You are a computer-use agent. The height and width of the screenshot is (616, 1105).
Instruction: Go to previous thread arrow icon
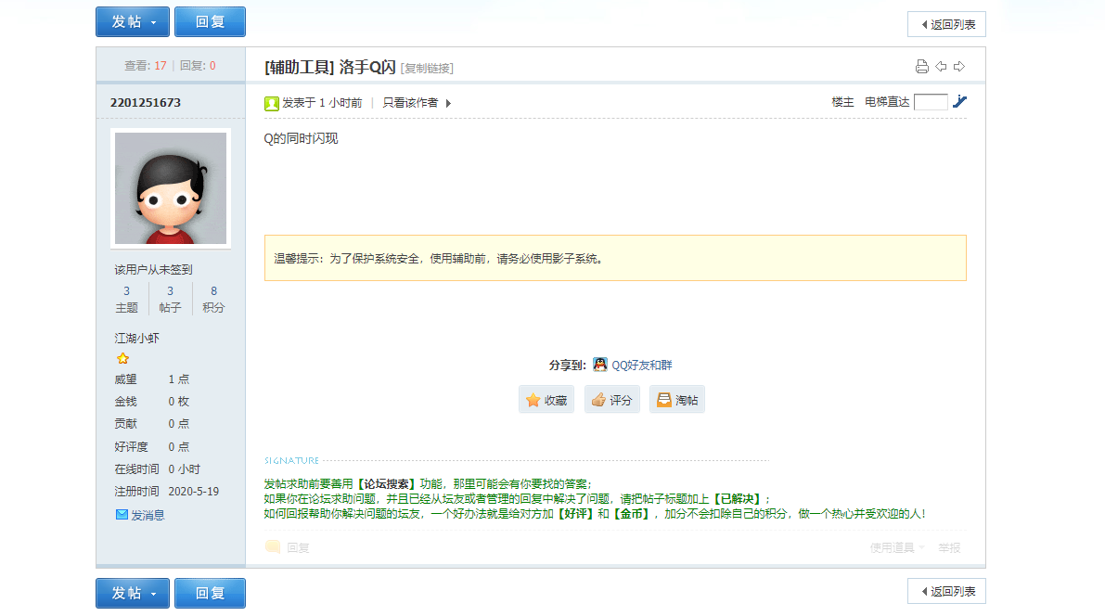pos(941,67)
